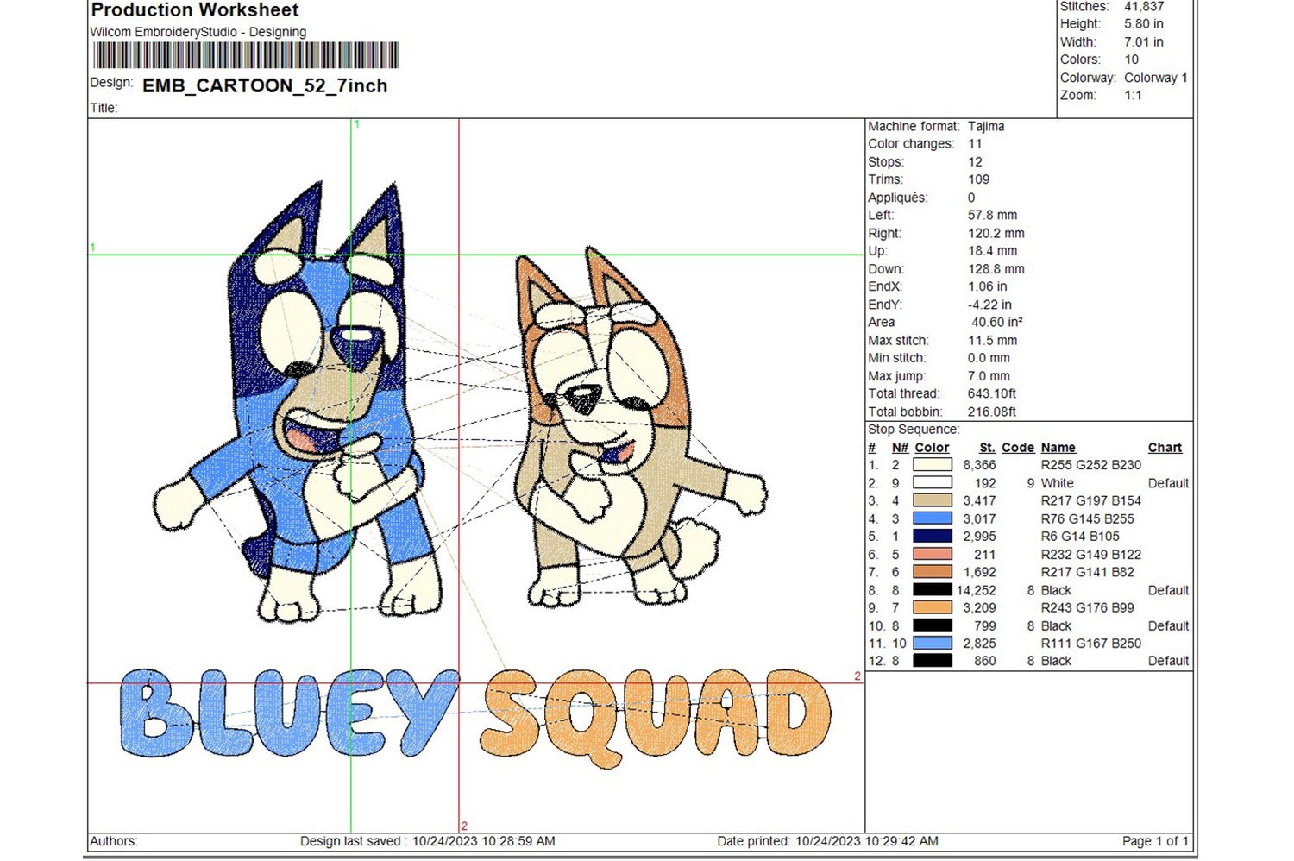Click the "Appliqués:" label
This screenshot has height=861, width=1294.
898,198
